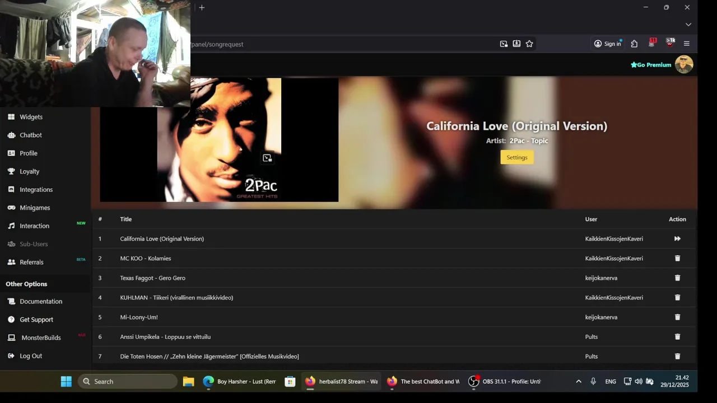Screen dimensions: 717x403
Task: Click the uBlock extension icon showing >1k
Action: [x=670, y=43]
